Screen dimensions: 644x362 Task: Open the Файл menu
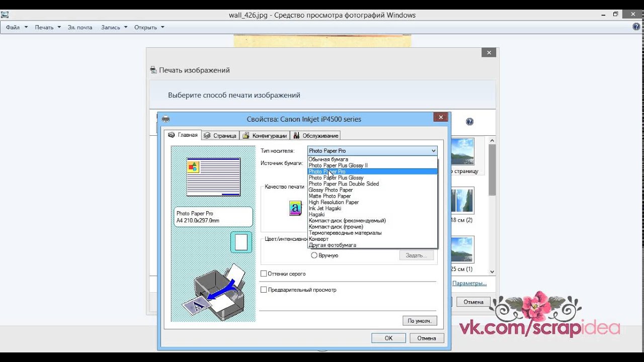17,27
